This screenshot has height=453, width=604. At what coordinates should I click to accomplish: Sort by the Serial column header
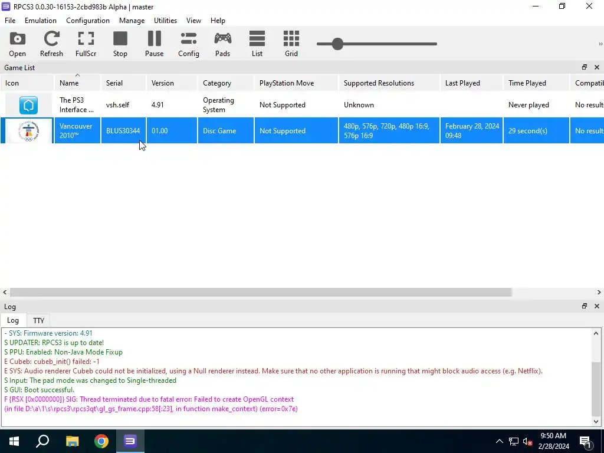[x=123, y=83]
